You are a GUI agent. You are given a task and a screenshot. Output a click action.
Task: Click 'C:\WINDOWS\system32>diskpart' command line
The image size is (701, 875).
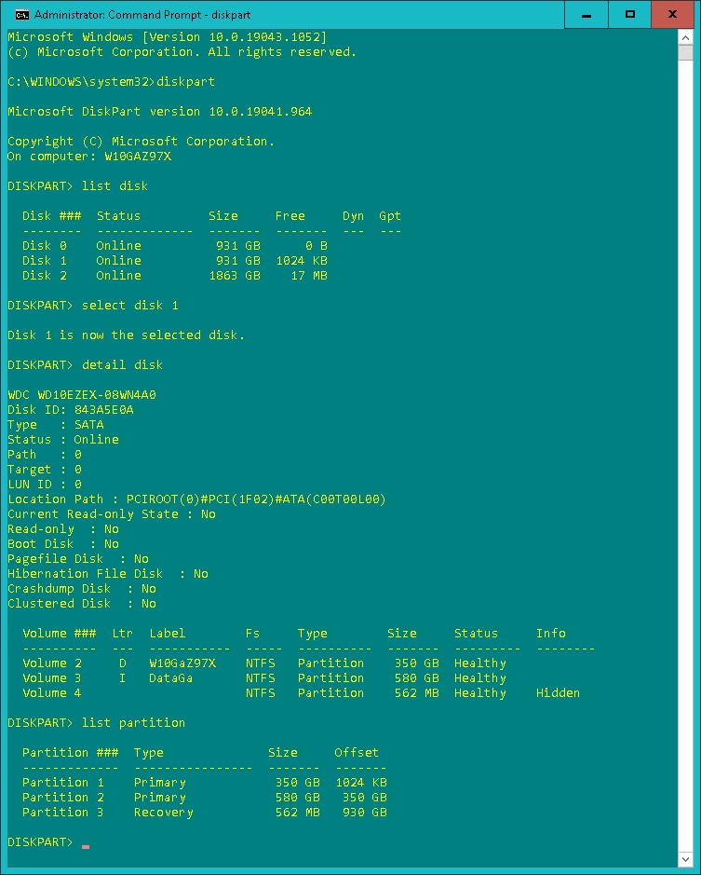pyautogui.click(x=111, y=81)
